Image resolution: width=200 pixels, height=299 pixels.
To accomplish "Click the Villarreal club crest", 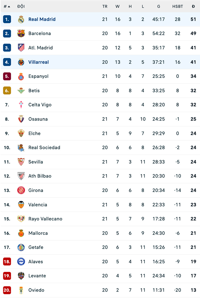I will click(x=21, y=62).
